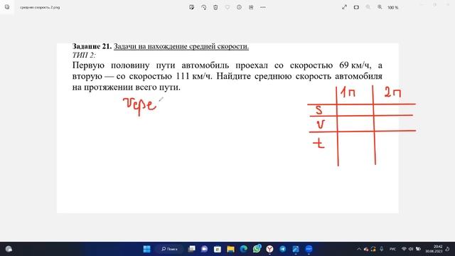Open Yandex Browser from the taskbar
455x256 pixels.
click(x=270, y=249)
